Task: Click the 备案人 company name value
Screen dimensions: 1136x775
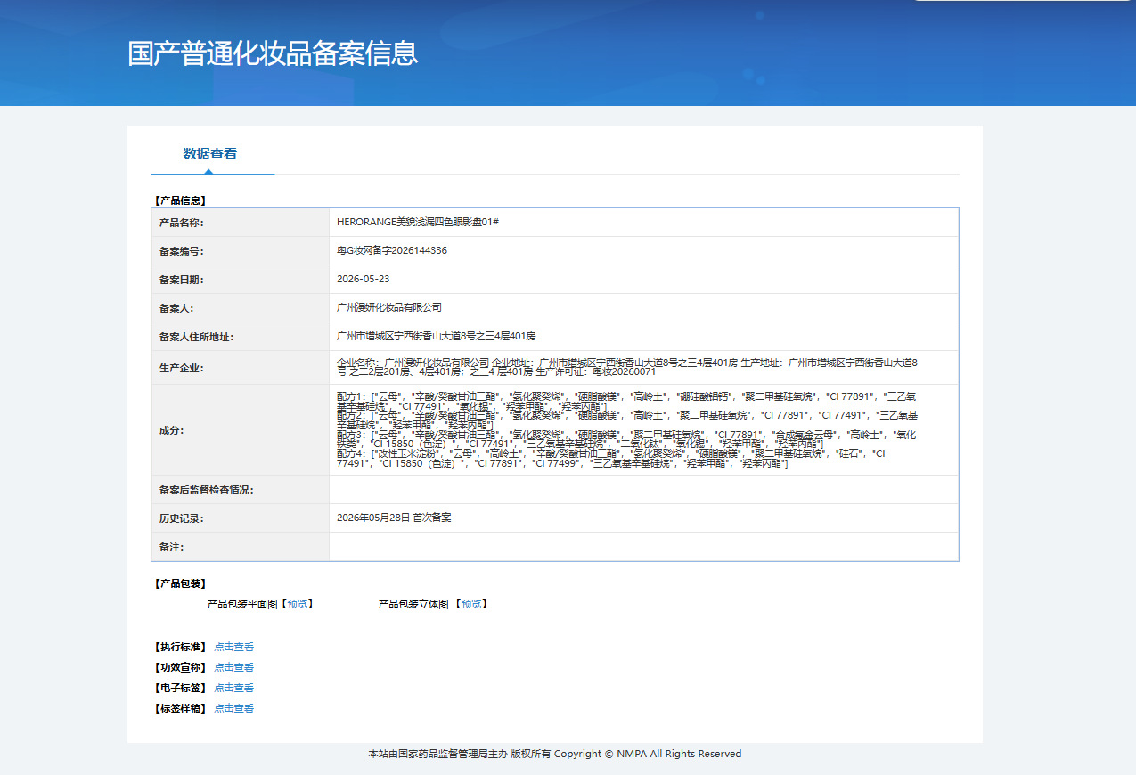Action: tap(389, 307)
